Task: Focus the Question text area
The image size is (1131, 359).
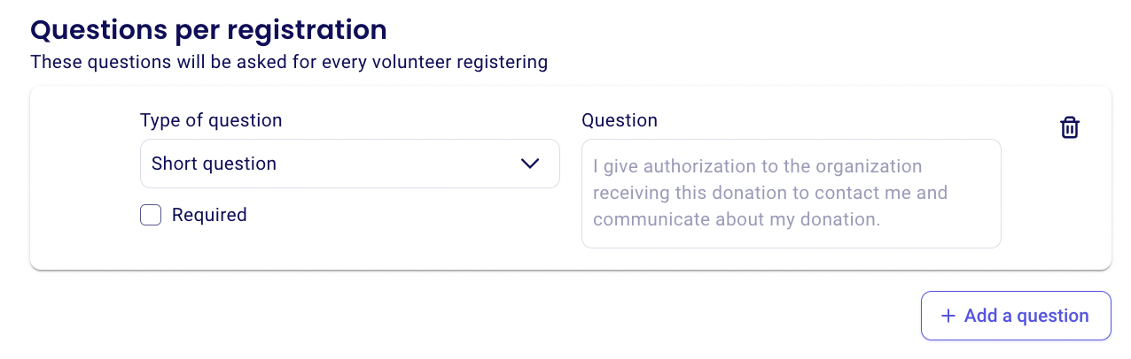Action: [x=791, y=194]
